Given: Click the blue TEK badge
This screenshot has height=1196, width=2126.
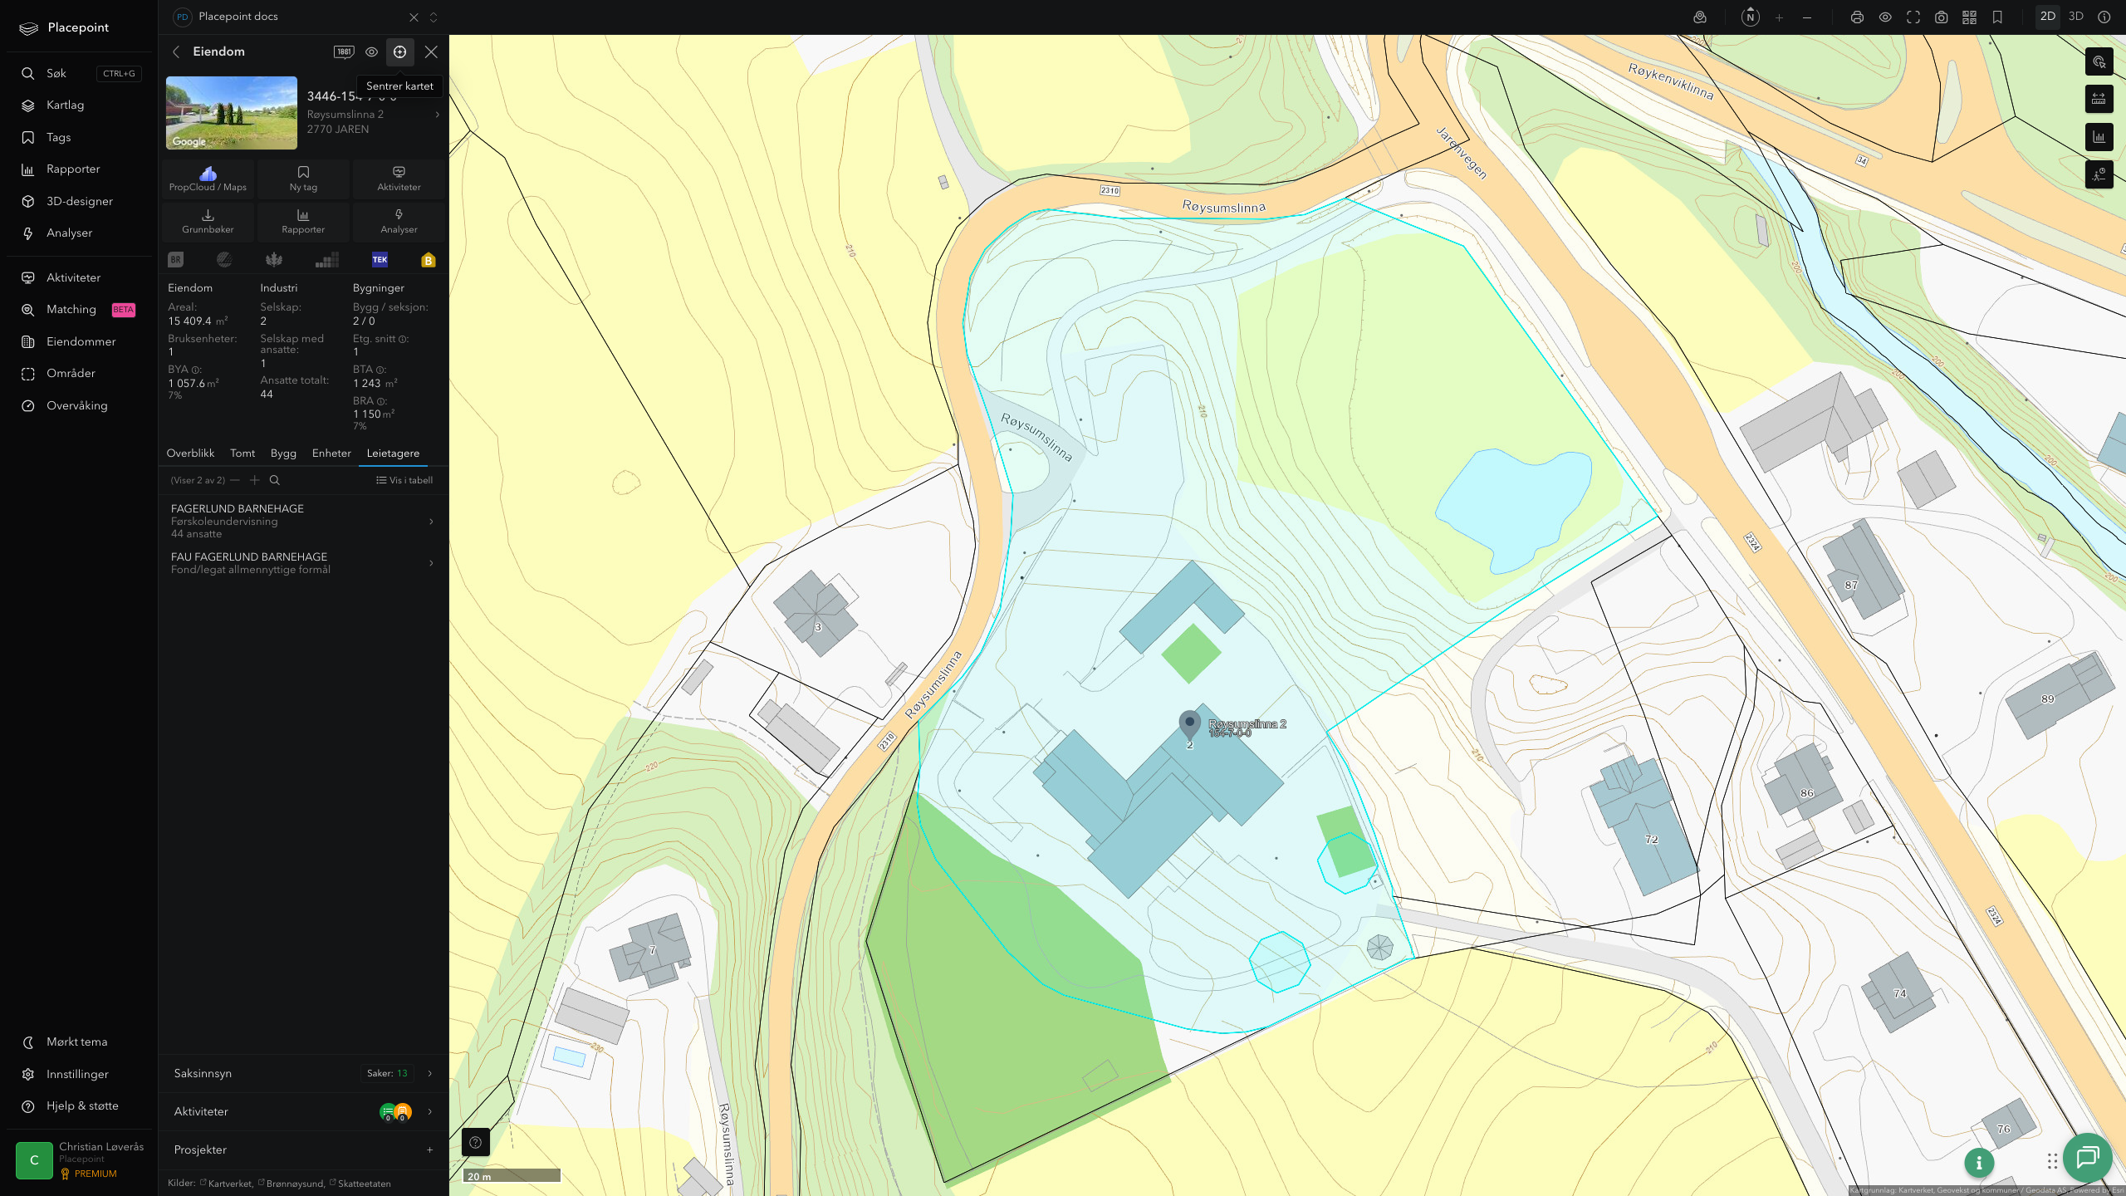Looking at the screenshot, I should coord(380,260).
